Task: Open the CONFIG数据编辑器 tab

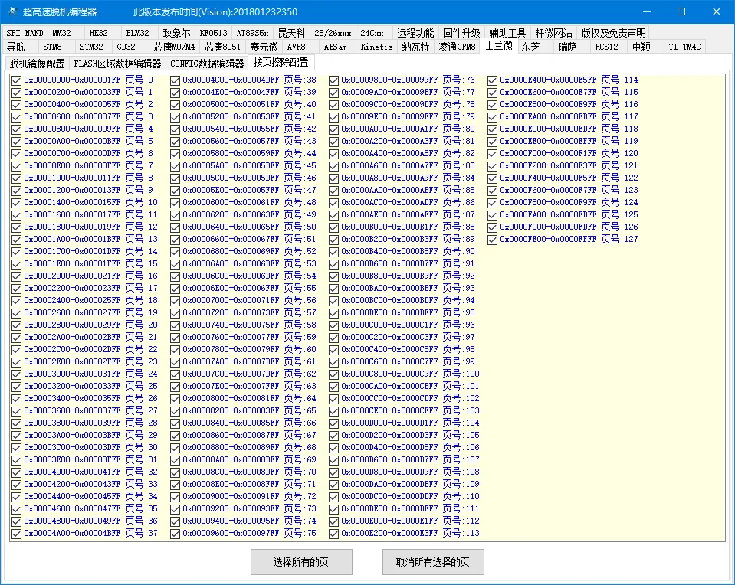Action: tap(207, 64)
